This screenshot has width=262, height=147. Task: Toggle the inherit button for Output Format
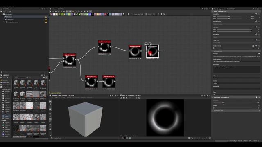(x=256, y=22)
